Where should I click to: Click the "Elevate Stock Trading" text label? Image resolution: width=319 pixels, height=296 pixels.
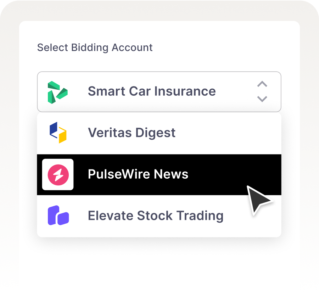pyautogui.click(x=156, y=216)
